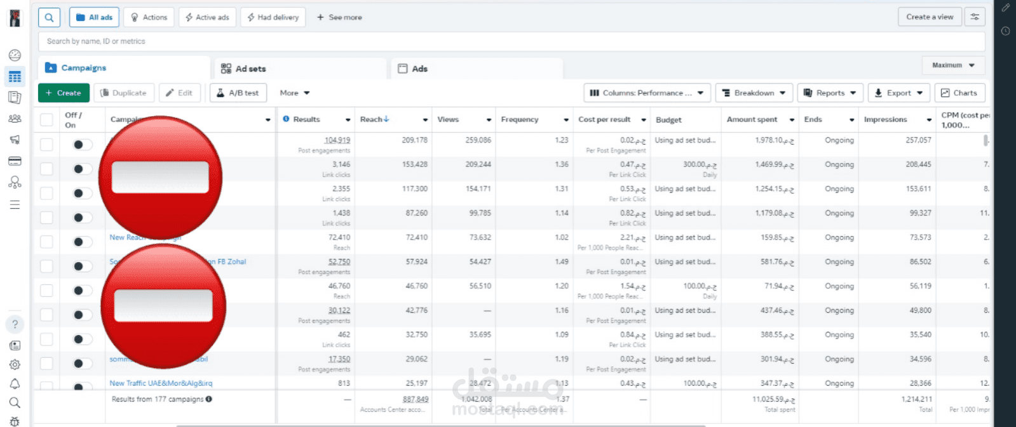Open the Export dropdown
This screenshot has height=427, width=1016.
pos(898,93)
